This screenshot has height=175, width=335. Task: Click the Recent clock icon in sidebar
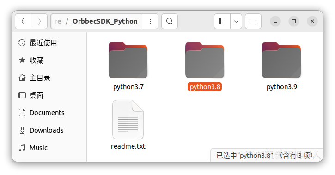tap(22, 43)
